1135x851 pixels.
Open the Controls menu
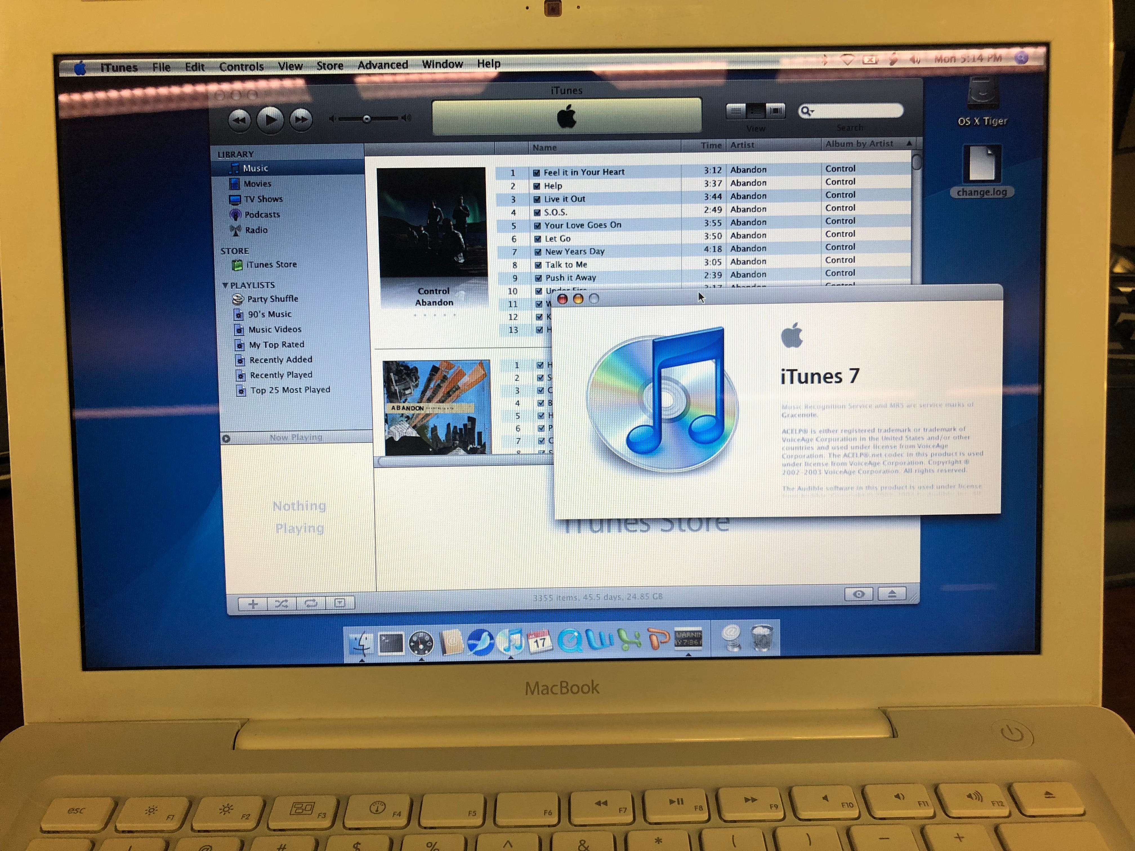[x=241, y=67]
